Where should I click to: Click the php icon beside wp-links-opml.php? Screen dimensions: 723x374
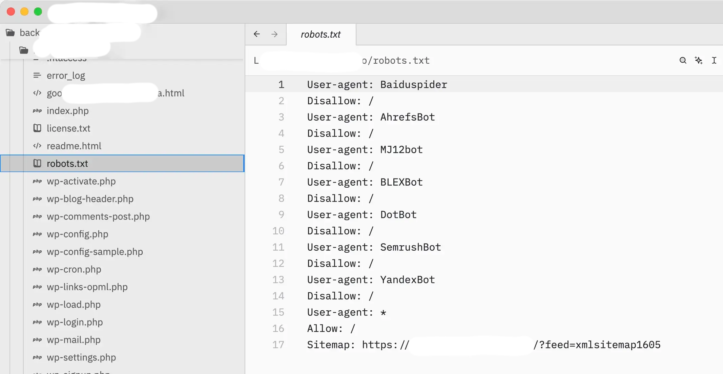37,287
